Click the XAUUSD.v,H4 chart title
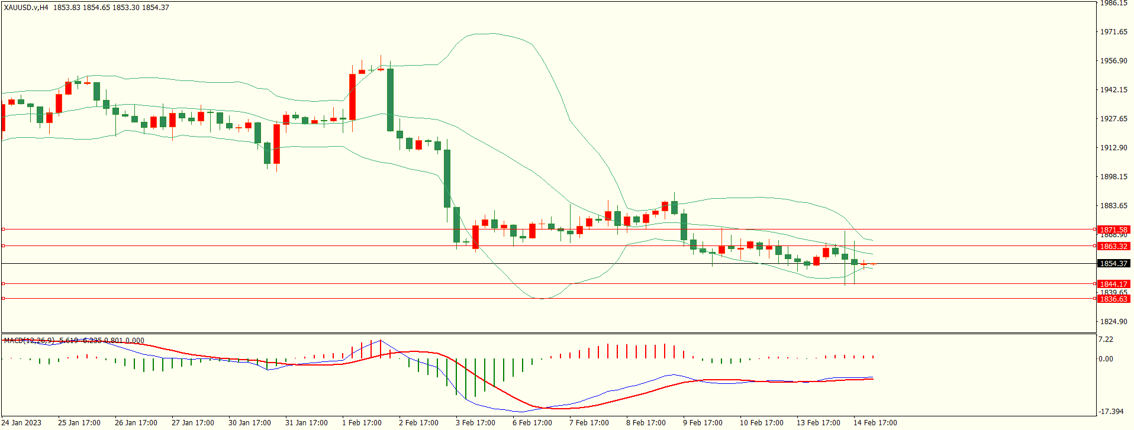The image size is (1134, 430). pyautogui.click(x=26, y=8)
